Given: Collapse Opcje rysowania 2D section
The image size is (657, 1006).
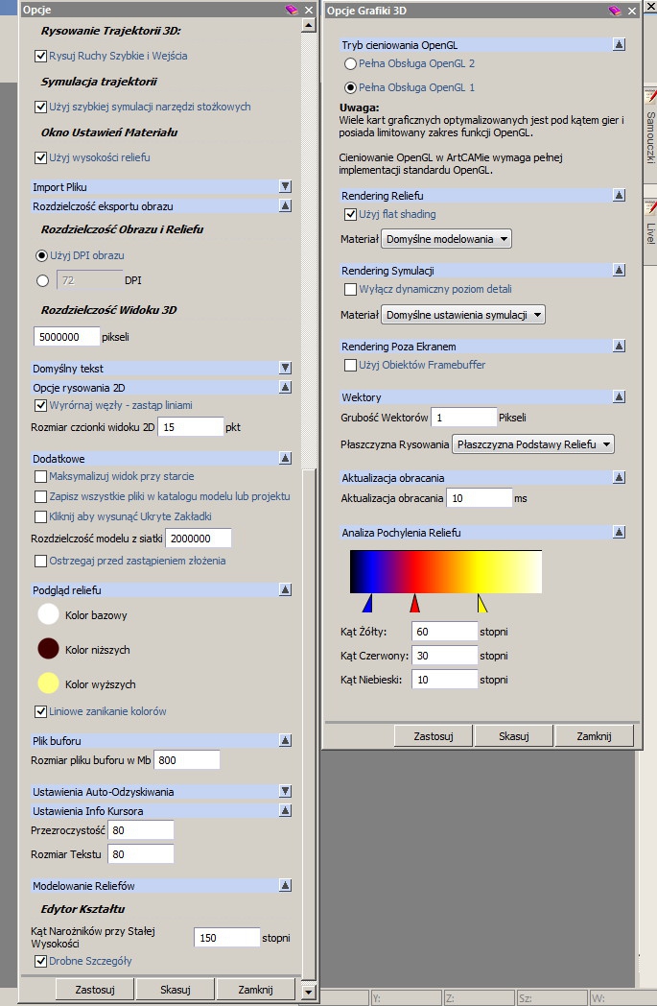Looking at the screenshot, I should click(286, 388).
